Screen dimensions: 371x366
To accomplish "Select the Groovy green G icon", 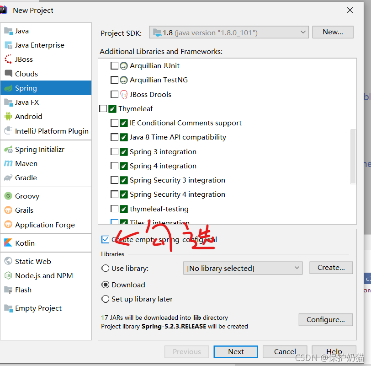I will (8, 196).
